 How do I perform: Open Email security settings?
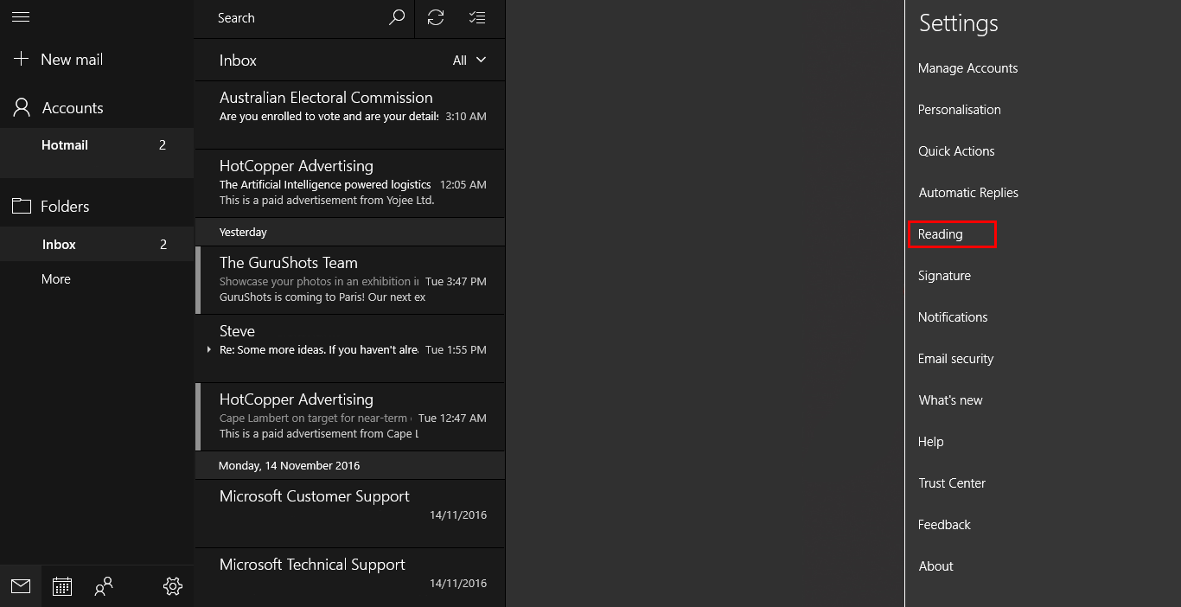pyautogui.click(x=955, y=359)
